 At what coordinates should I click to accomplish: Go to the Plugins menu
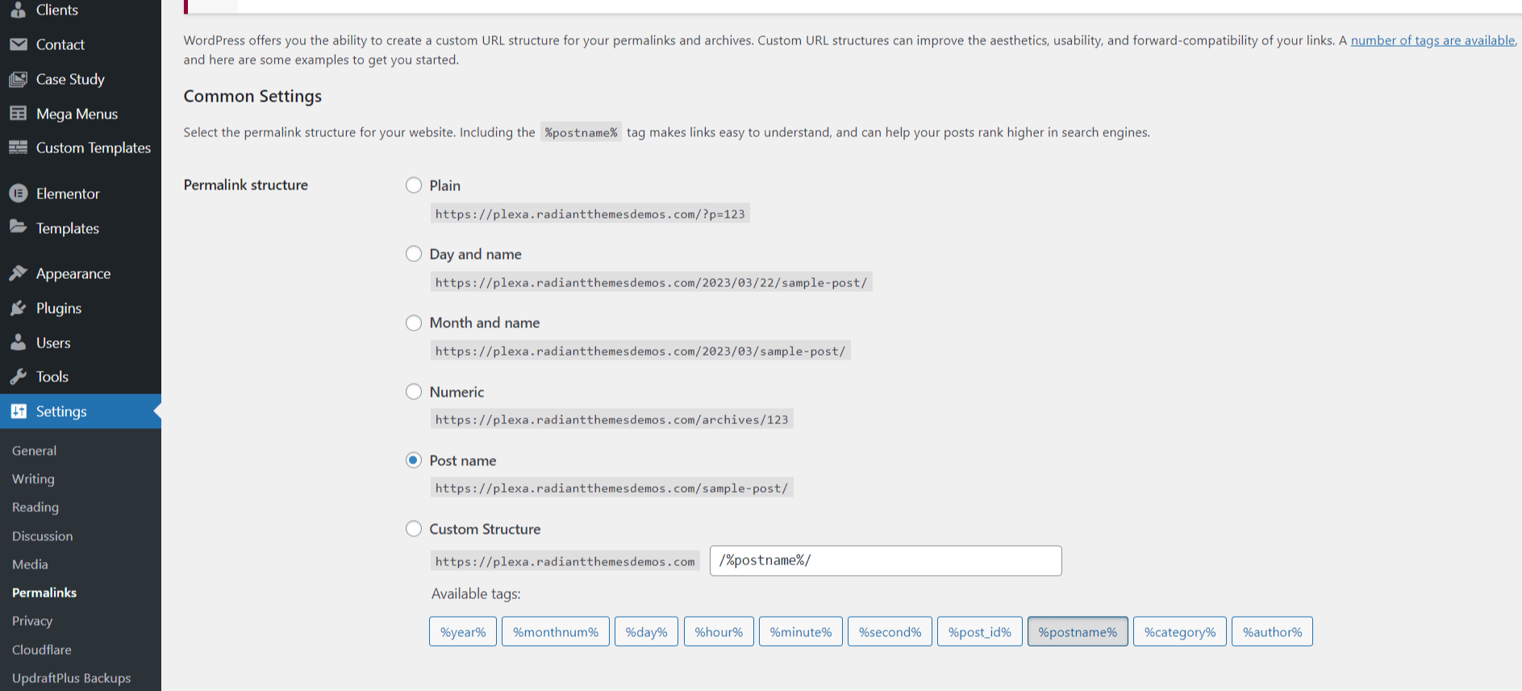59,308
